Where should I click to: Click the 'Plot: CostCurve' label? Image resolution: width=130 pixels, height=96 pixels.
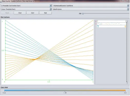5,17
